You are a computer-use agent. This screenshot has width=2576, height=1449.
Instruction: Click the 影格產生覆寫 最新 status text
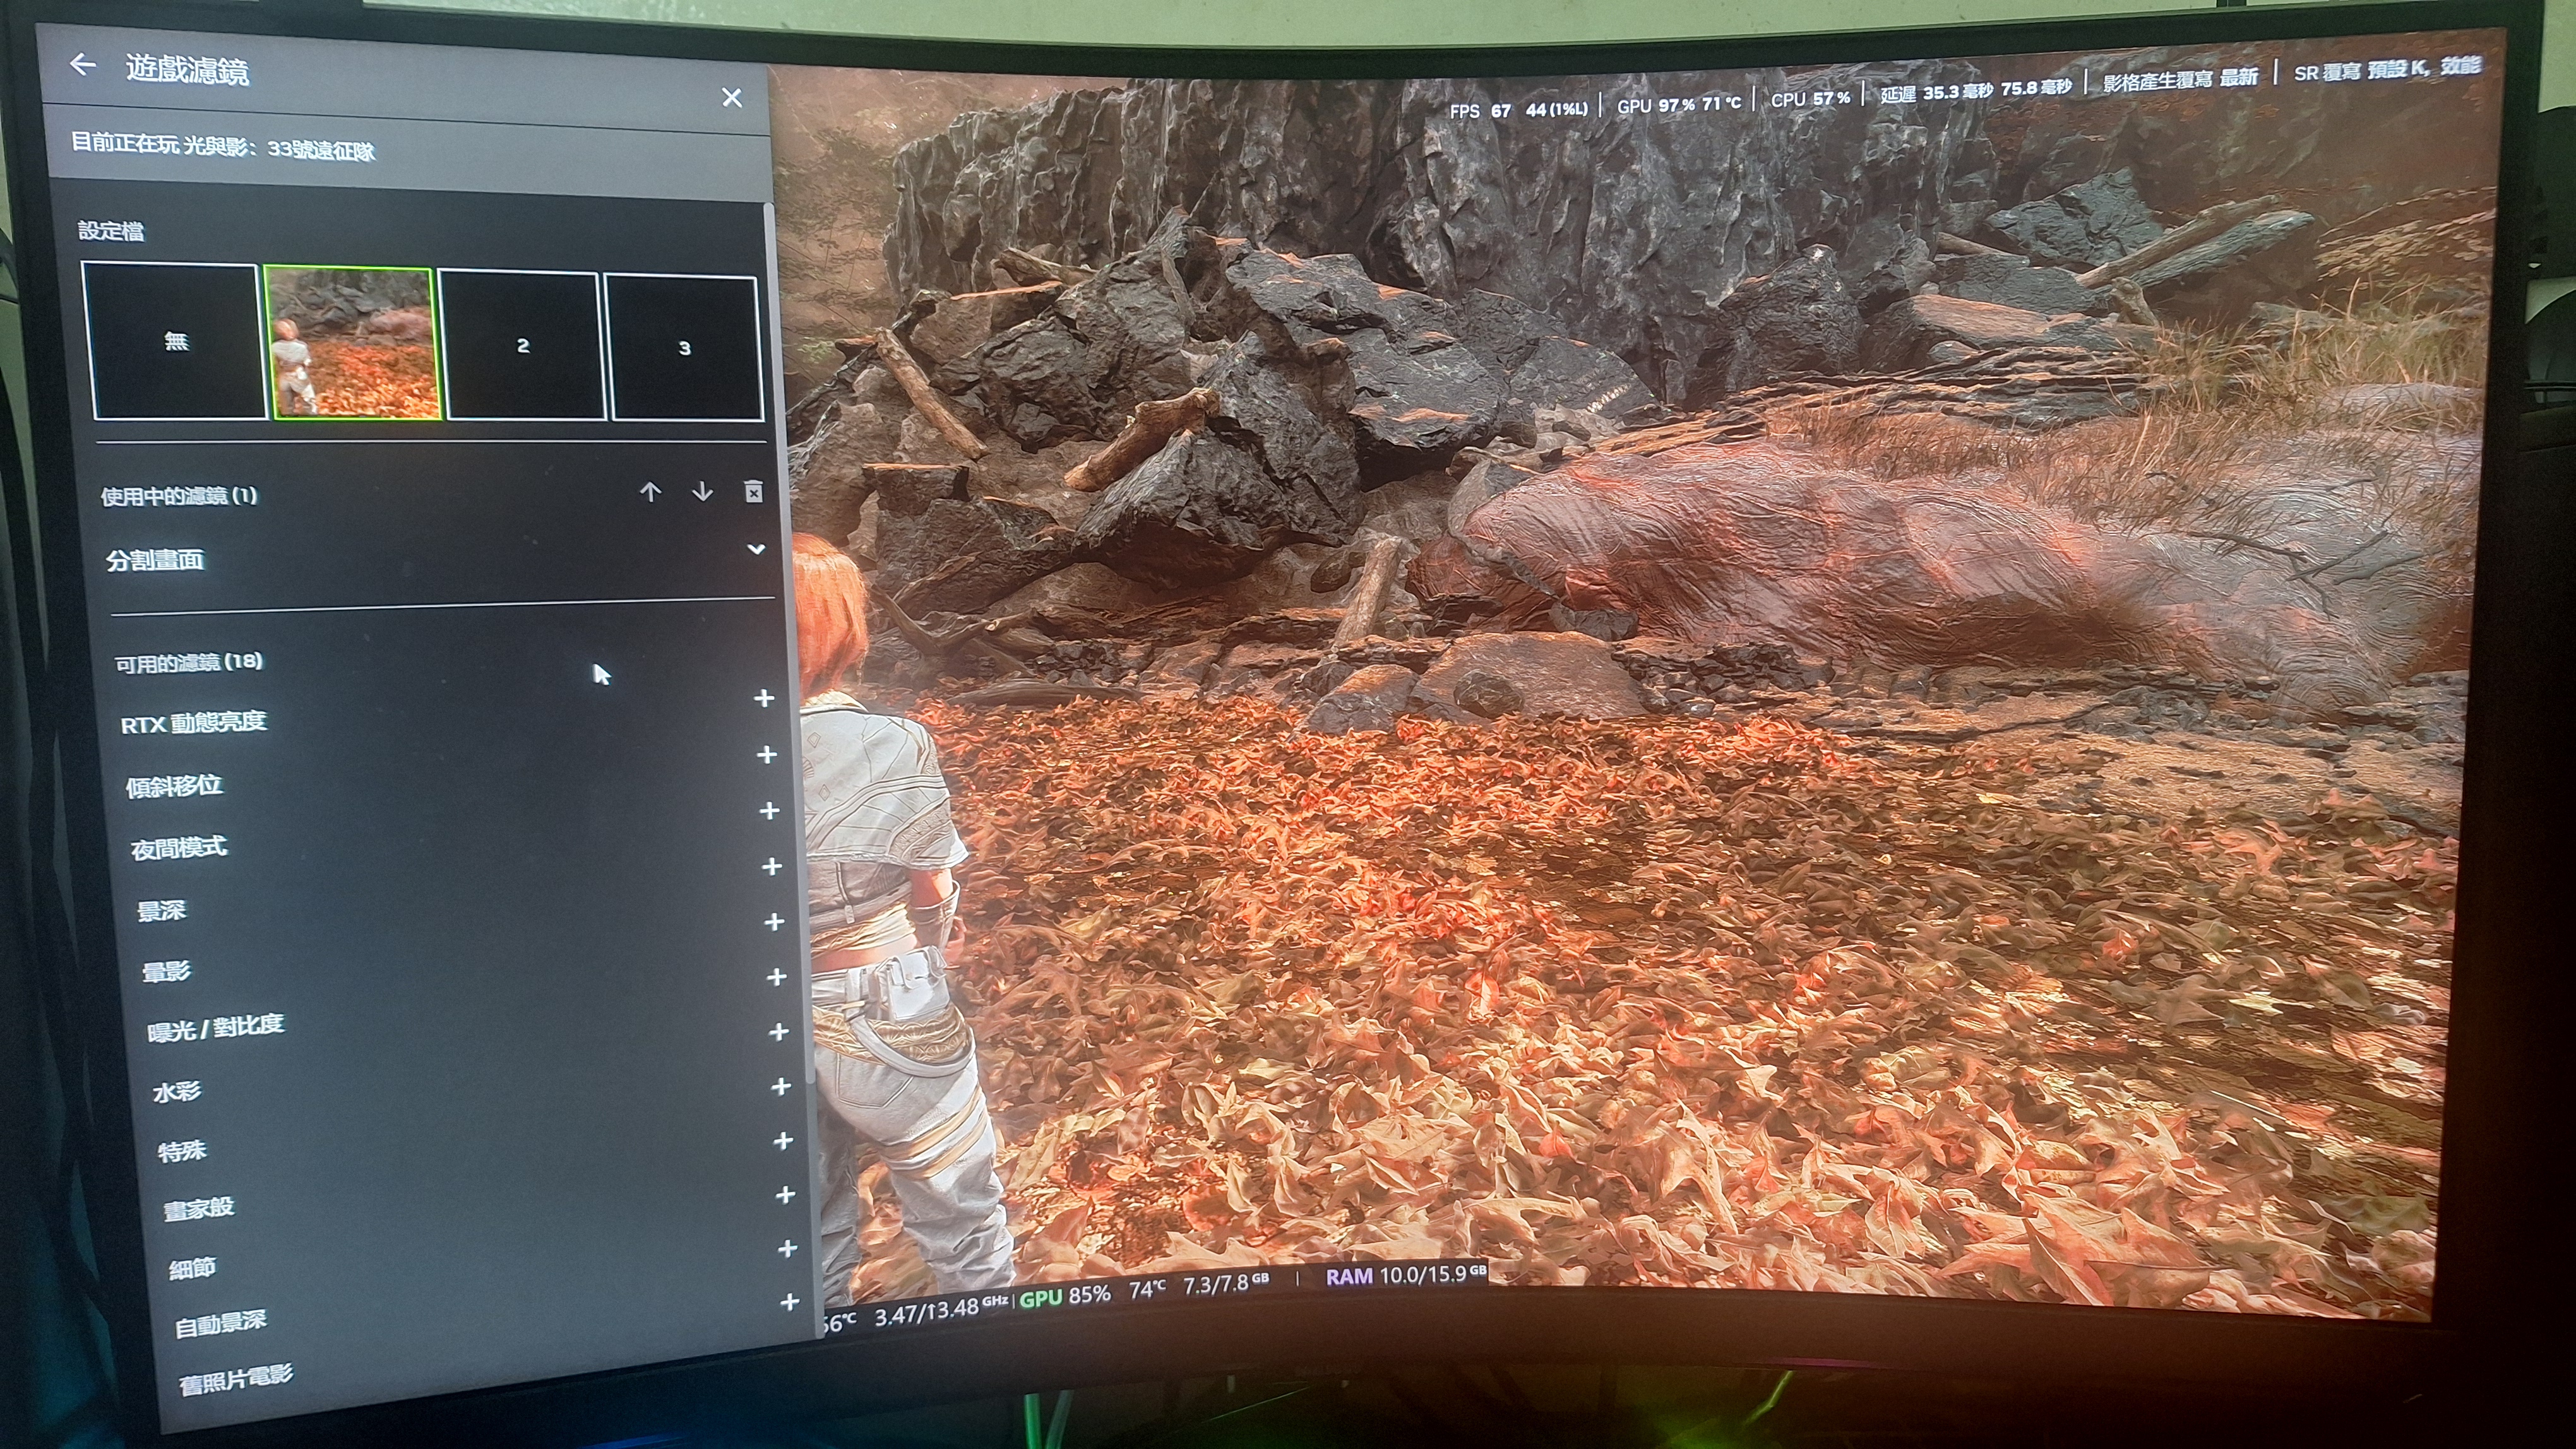point(2180,79)
